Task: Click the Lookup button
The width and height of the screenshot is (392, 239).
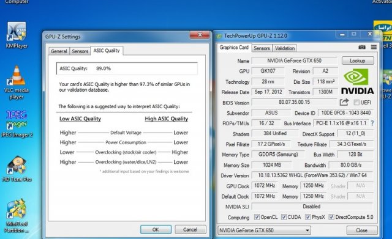Action: 358,61
